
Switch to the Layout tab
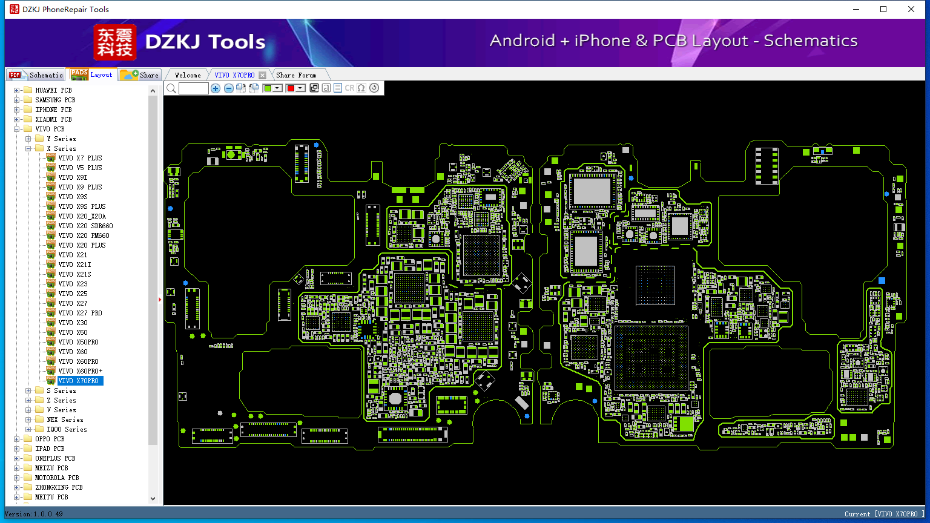pos(91,74)
